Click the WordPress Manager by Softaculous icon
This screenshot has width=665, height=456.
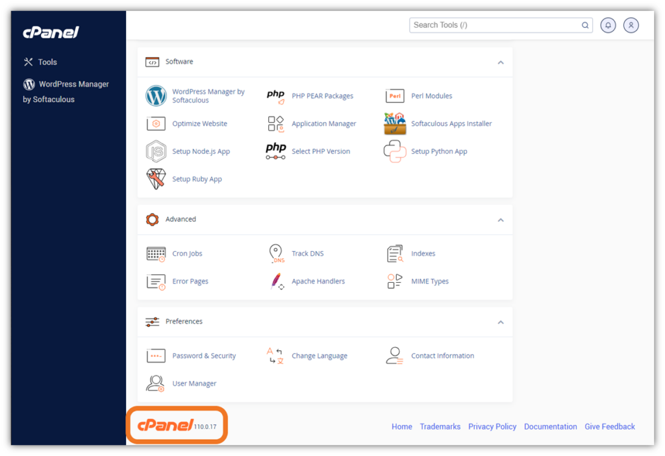[x=156, y=96]
